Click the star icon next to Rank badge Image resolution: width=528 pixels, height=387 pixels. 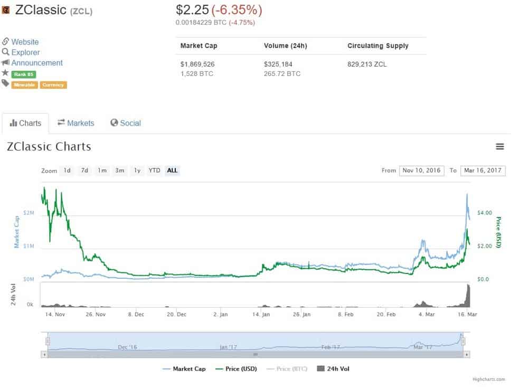point(5,72)
